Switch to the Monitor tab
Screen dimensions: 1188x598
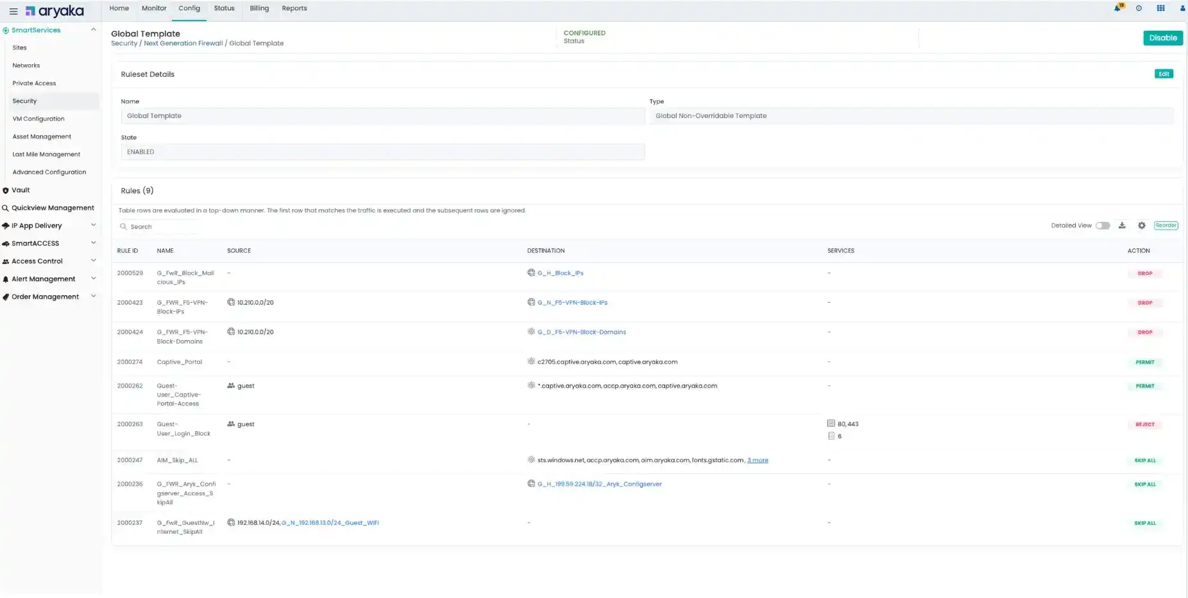pos(154,8)
